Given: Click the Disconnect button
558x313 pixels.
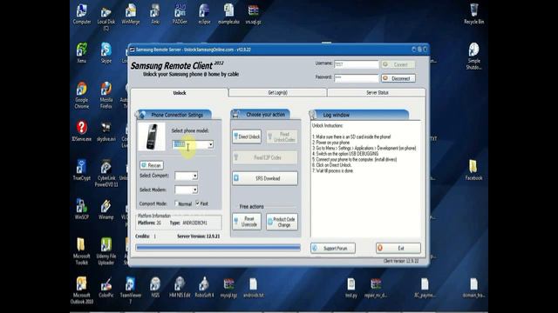Looking at the screenshot, I should tap(398, 78).
